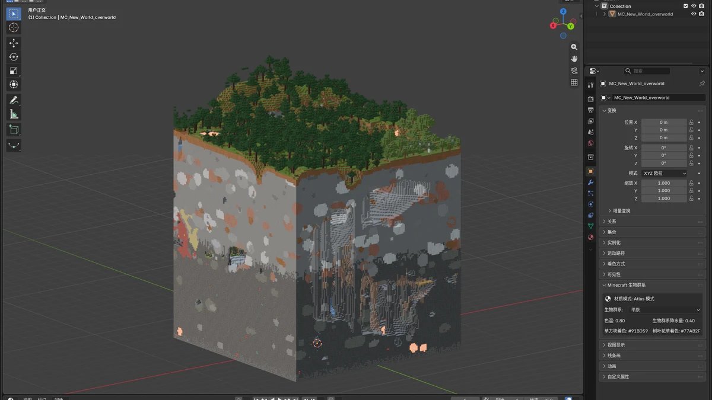The image size is (712, 400).
Task: Select the Scale tool
Action: [14, 71]
